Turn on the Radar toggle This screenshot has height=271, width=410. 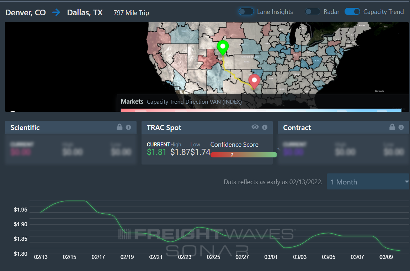point(313,12)
